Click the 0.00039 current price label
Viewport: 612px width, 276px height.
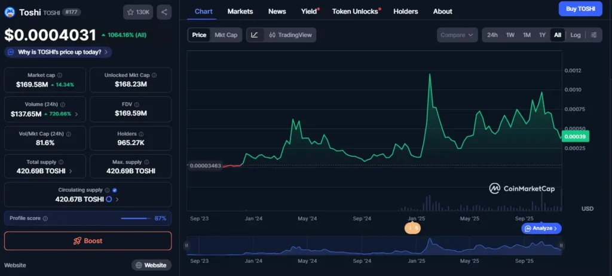pyautogui.click(x=576, y=136)
